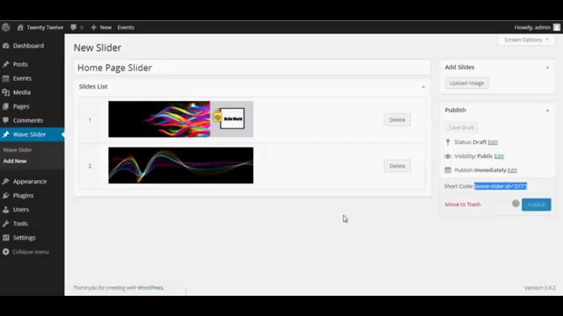Collapse the Add Slides panel
The image size is (563, 316).
(x=548, y=67)
